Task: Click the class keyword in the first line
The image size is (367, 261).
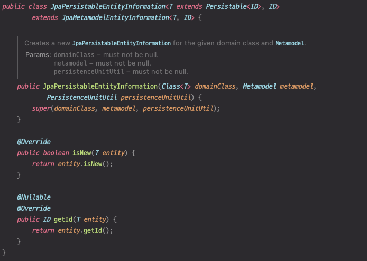Action: [38, 6]
